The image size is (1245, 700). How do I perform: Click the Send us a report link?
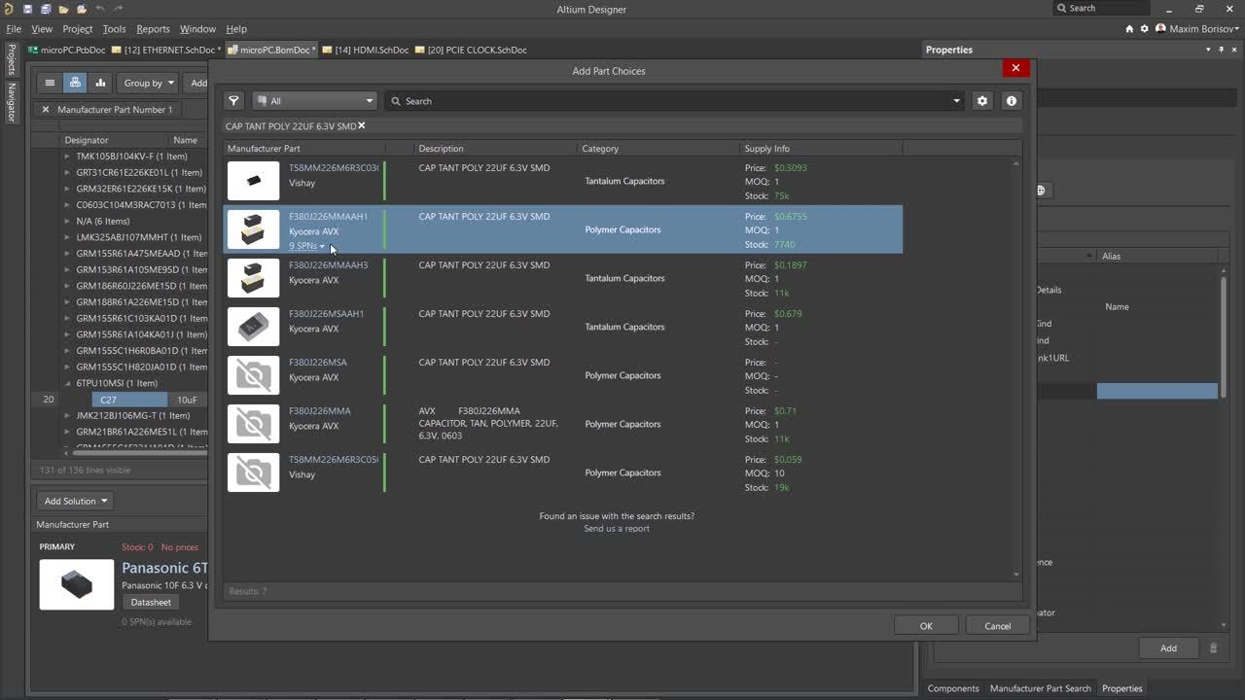click(x=617, y=529)
